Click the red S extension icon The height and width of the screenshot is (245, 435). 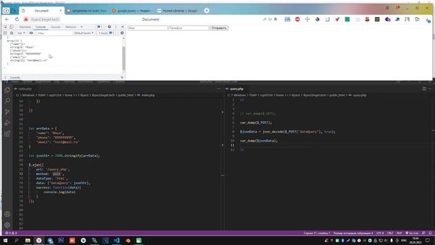click(x=367, y=20)
